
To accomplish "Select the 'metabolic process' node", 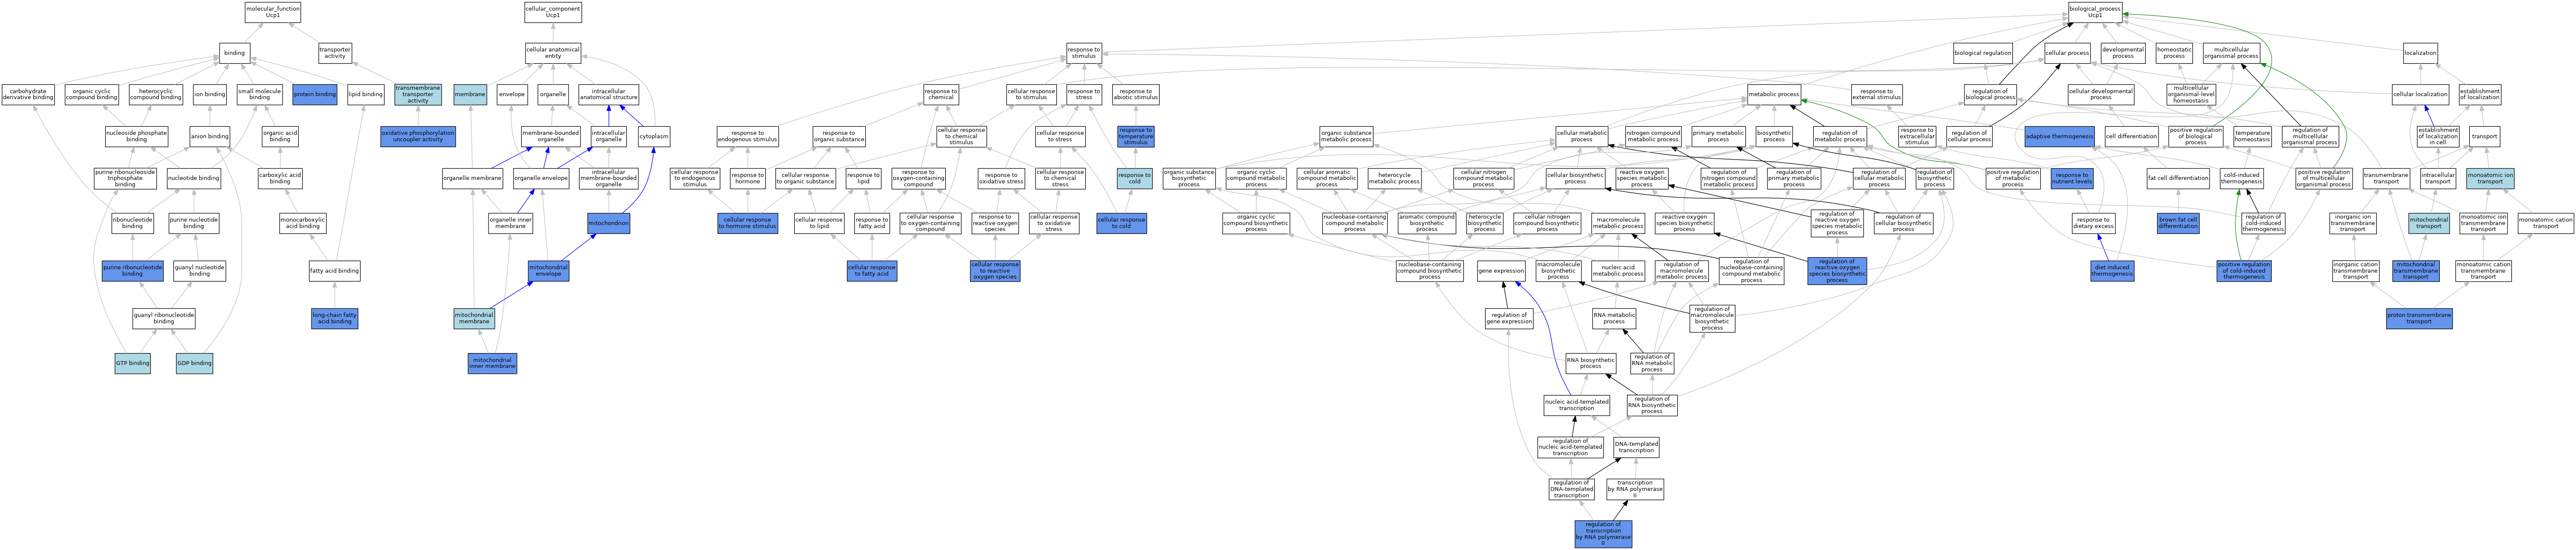I will coord(1774,95).
